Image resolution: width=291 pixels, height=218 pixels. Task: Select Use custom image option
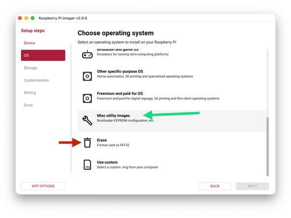pos(172,164)
